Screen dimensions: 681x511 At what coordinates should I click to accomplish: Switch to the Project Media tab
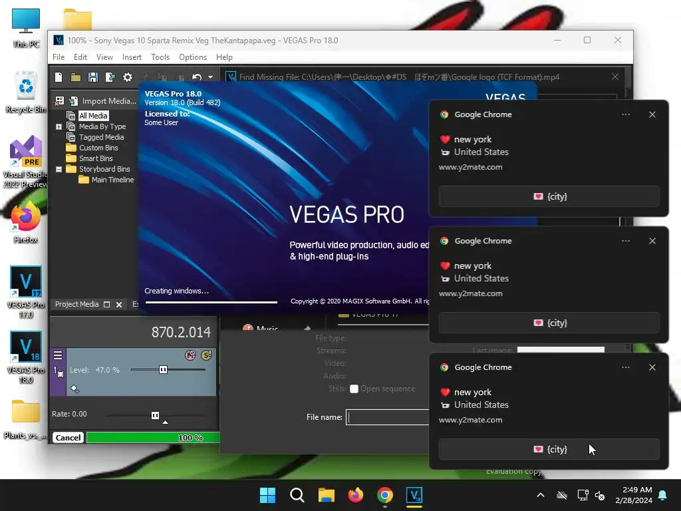tap(77, 304)
